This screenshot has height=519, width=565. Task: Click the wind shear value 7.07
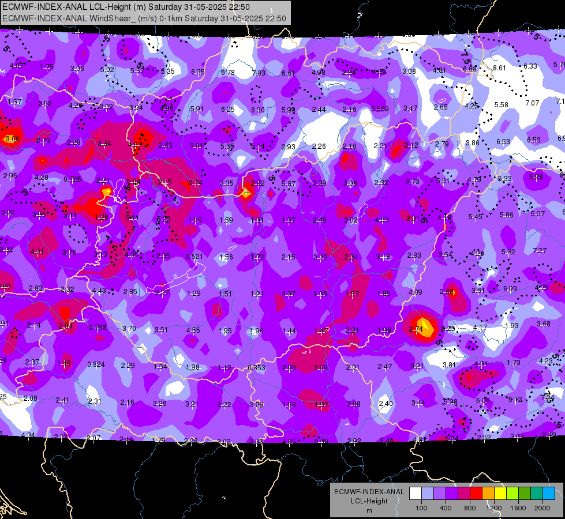pyautogui.click(x=532, y=103)
